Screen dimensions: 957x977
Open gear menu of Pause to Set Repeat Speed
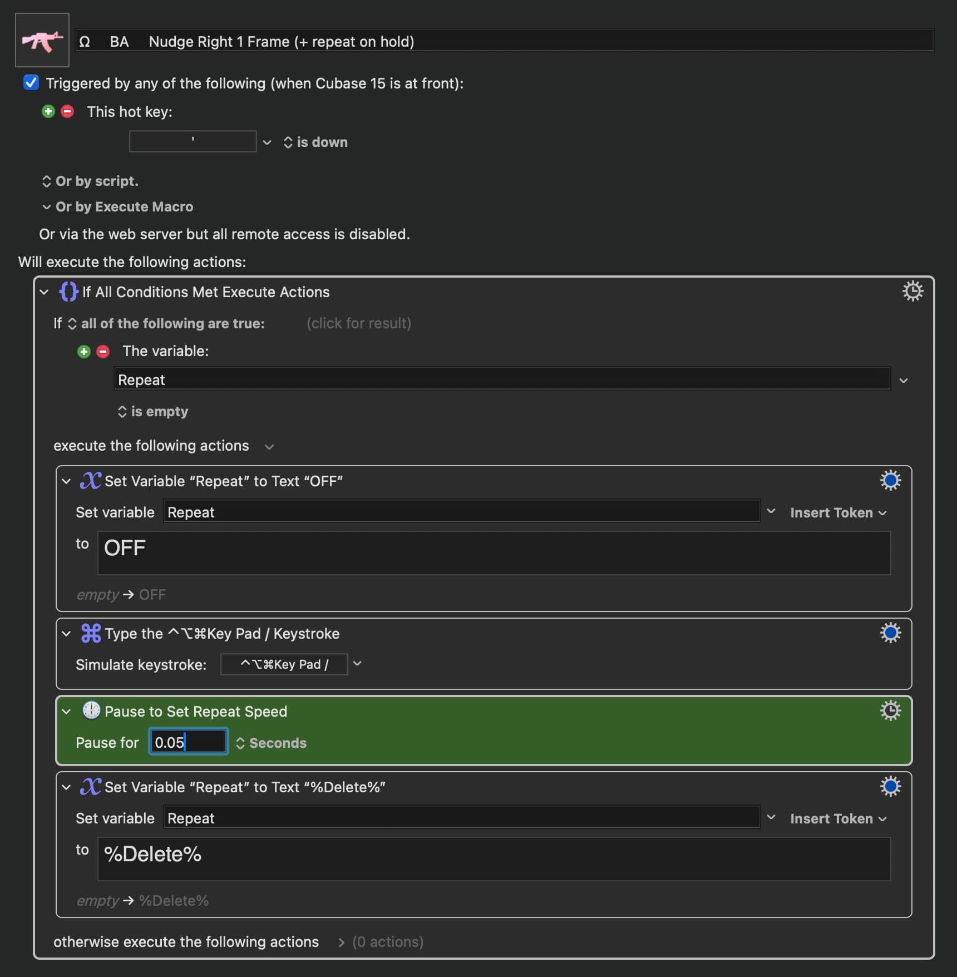(890, 711)
